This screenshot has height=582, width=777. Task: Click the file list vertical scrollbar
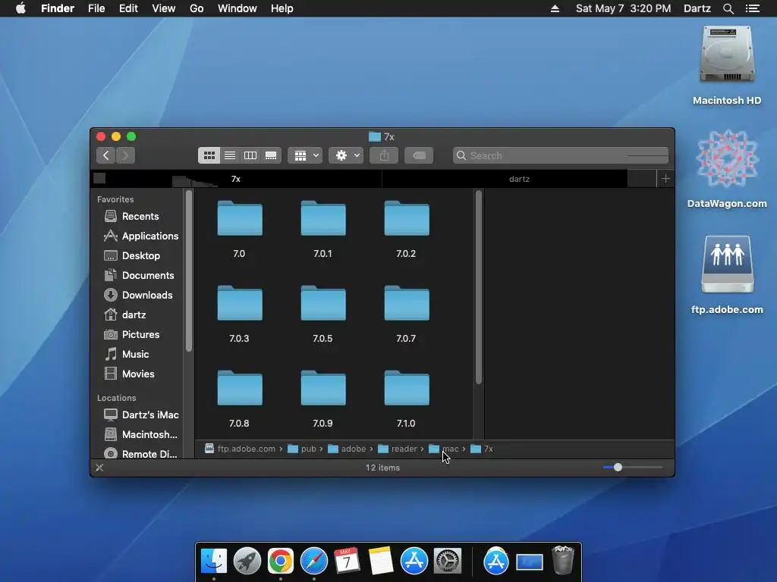[478, 287]
